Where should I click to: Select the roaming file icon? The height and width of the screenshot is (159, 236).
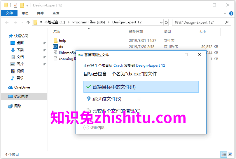coord(55,59)
